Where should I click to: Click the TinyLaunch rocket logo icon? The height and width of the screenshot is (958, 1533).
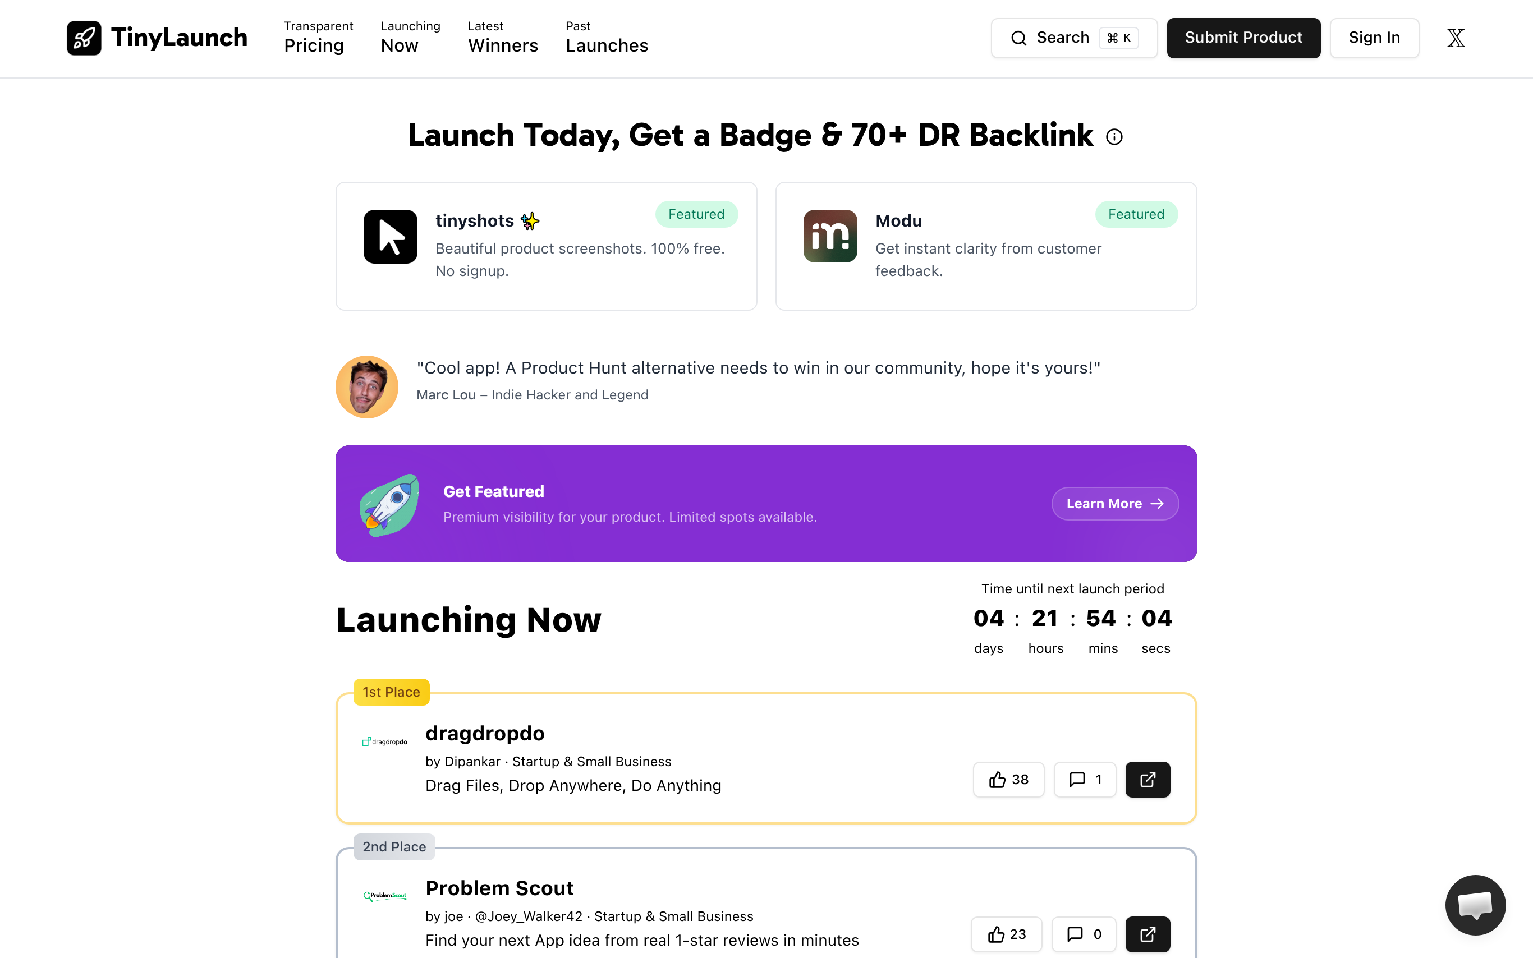[x=84, y=38]
